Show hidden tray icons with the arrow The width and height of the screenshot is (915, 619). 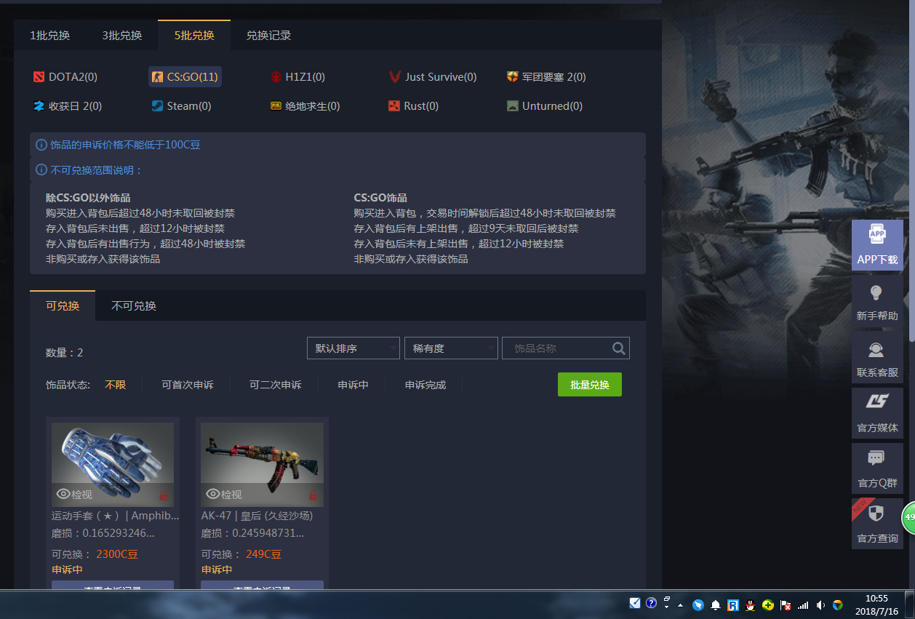point(680,604)
